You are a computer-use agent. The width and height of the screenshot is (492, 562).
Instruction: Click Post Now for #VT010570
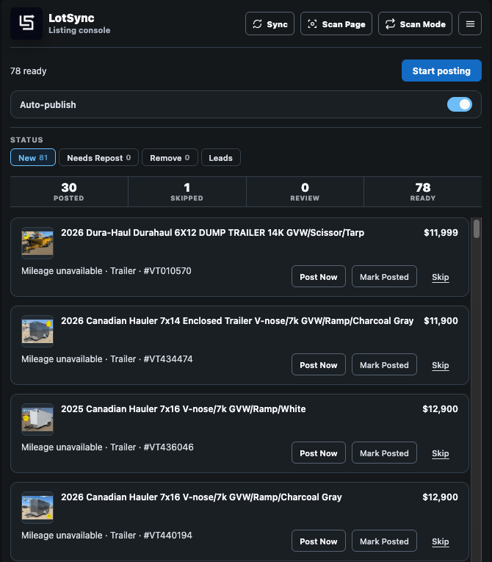pyautogui.click(x=319, y=276)
